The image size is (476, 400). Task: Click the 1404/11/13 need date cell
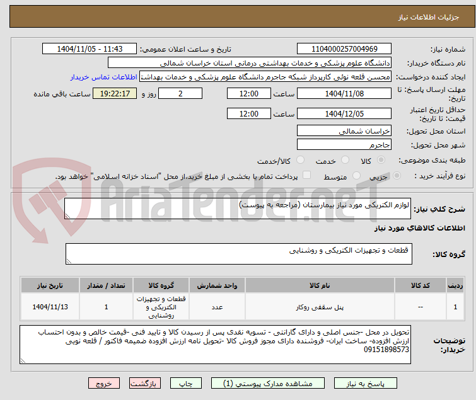point(50,307)
